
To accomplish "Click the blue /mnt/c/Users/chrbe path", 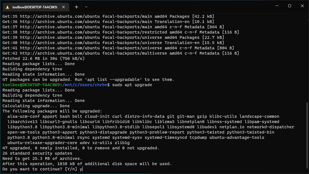I will (x=85, y=85).
